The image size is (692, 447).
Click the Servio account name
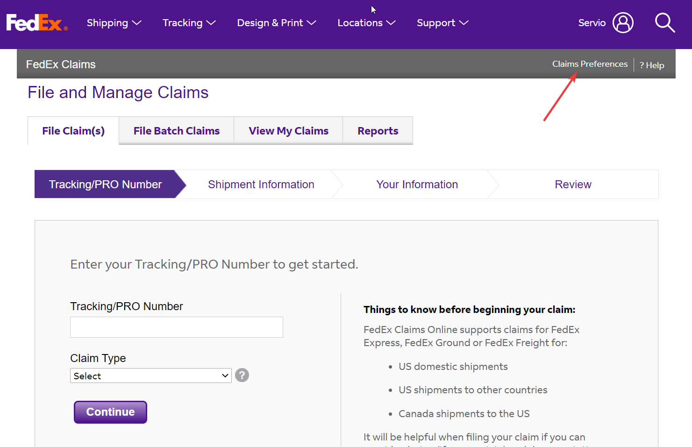coord(592,23)
